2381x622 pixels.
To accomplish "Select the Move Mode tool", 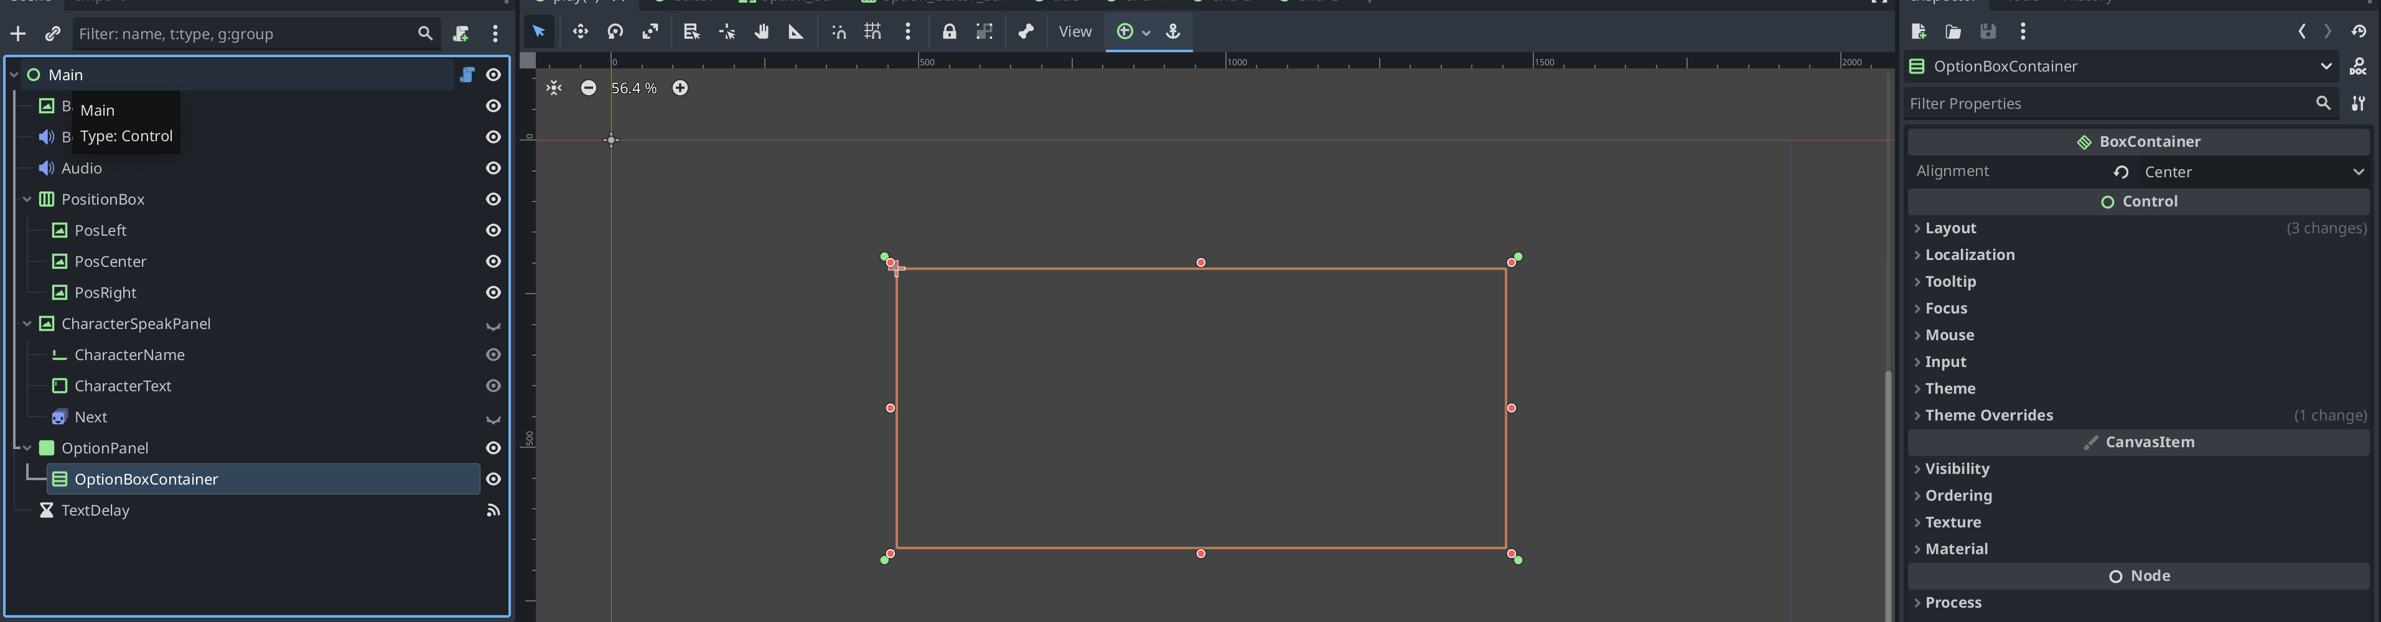I will pyautogui.click(x=579, y=32).
